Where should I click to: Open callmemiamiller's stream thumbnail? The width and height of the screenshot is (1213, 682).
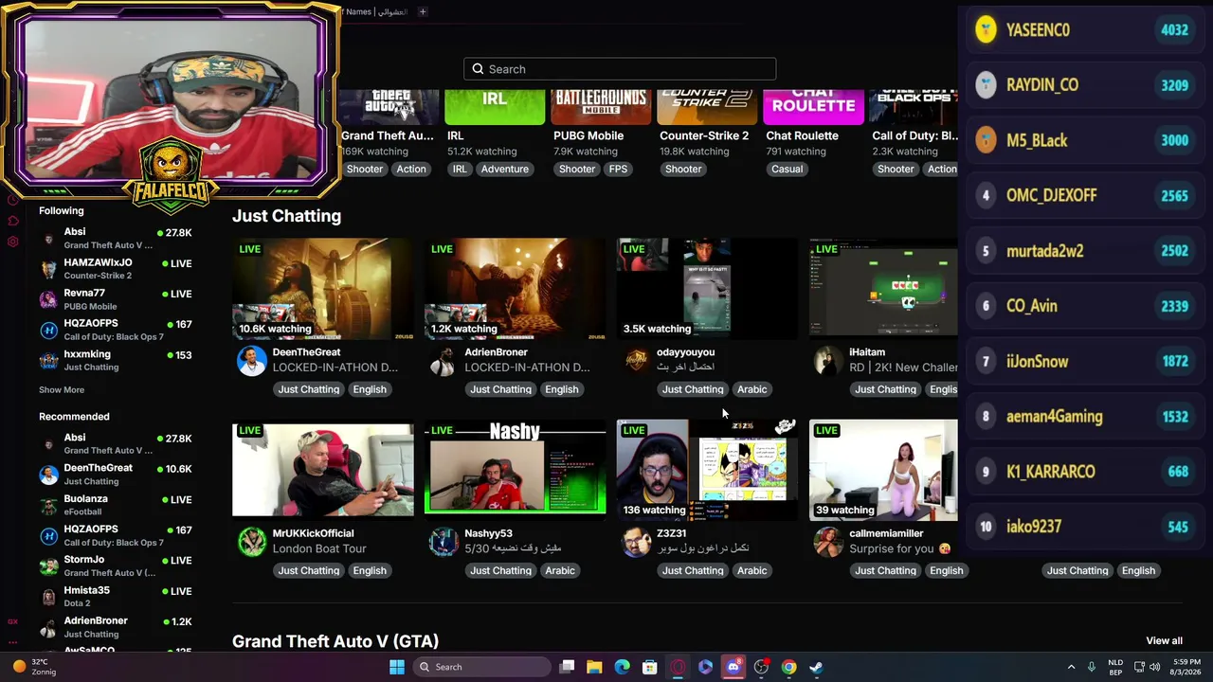coord(883,470)
